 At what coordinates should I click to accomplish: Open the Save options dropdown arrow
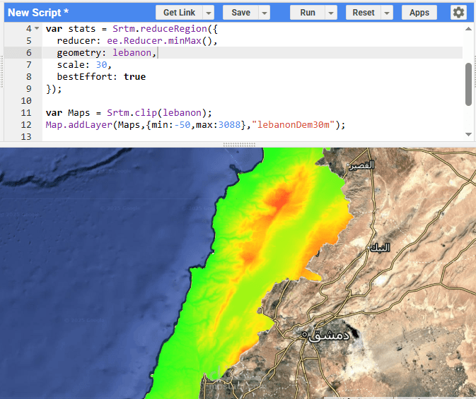coord(265,13)
